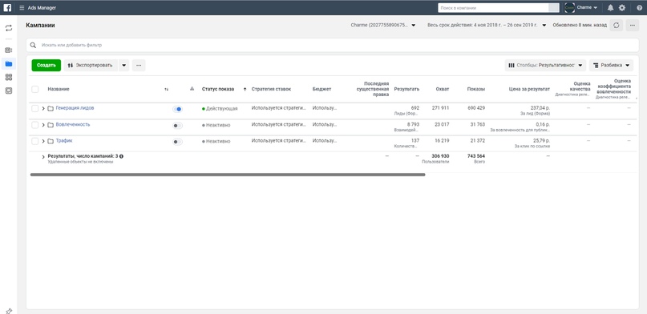Expand the Результаты summary row
This screenshot has width=647, height=314.
click(43, 157)
